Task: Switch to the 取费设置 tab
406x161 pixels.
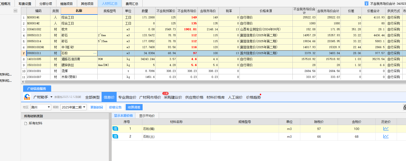Action: [x=25, y=4]
